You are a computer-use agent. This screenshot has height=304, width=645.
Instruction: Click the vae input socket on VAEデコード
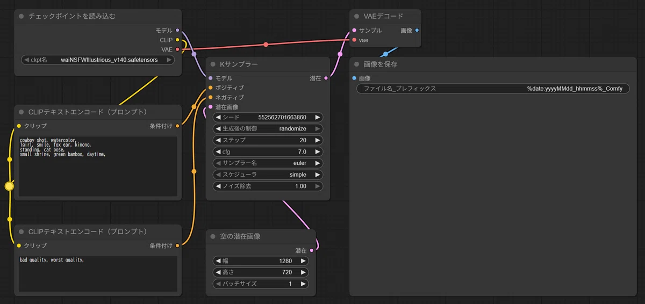tap(354, 40)
